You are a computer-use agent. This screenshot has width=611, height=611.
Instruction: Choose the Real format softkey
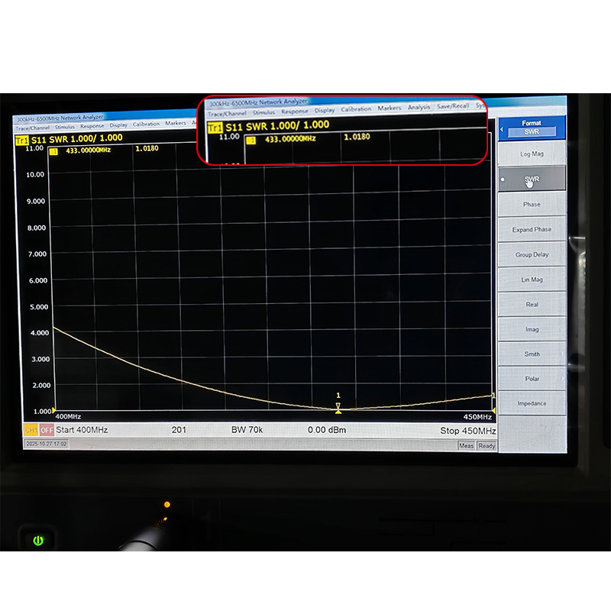pyautogui.click(x=532, y=304)
